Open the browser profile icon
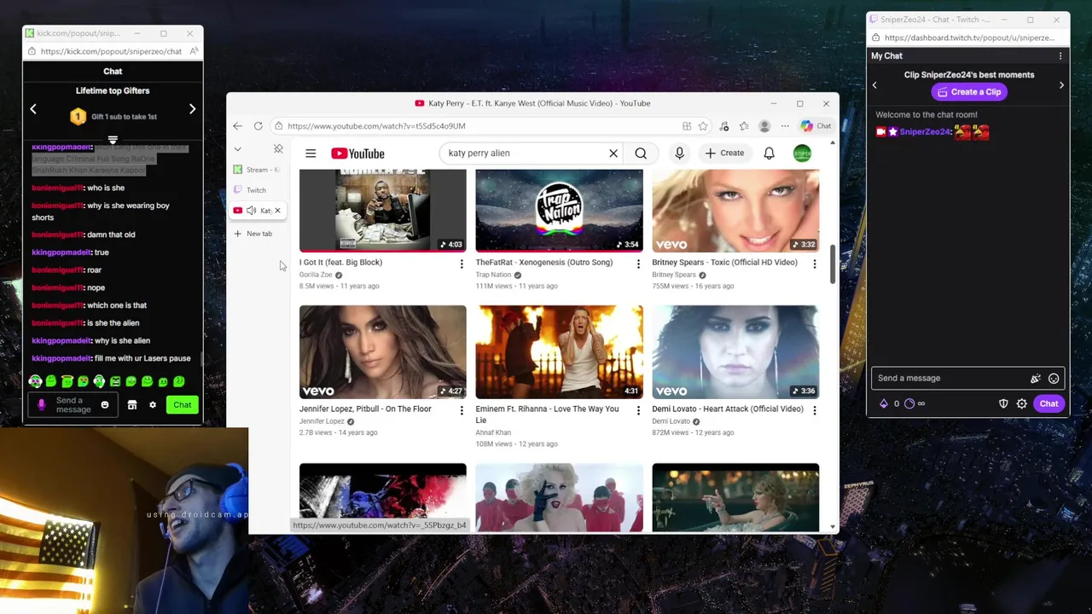 pos(764,126)
